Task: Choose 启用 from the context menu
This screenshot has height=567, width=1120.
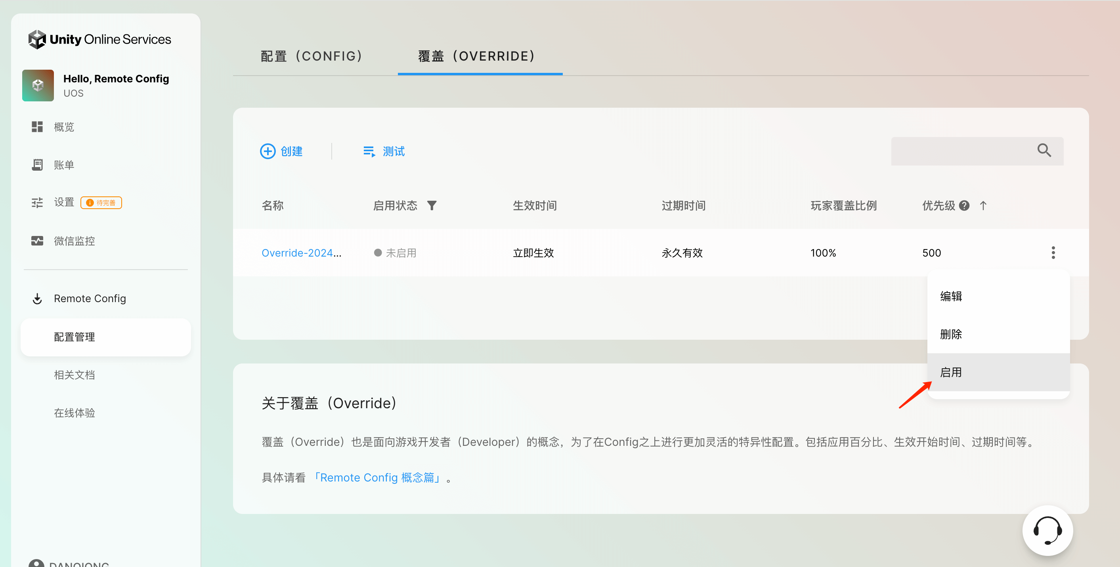Action: pos(951,372)
